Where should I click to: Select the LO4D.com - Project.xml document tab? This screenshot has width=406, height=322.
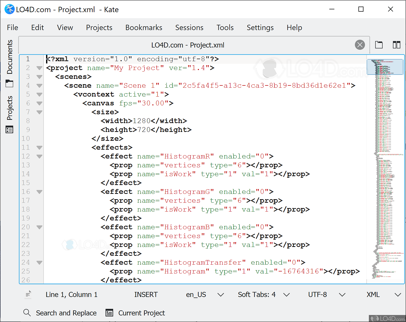[x=188, y=45]
